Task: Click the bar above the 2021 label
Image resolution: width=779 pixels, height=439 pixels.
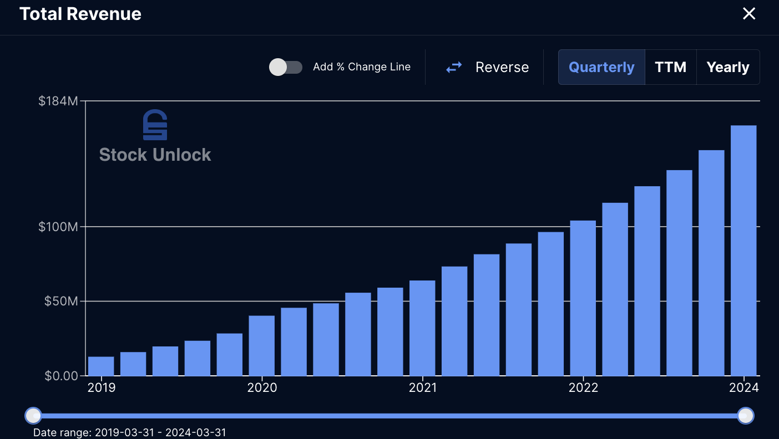Action: 422,328
